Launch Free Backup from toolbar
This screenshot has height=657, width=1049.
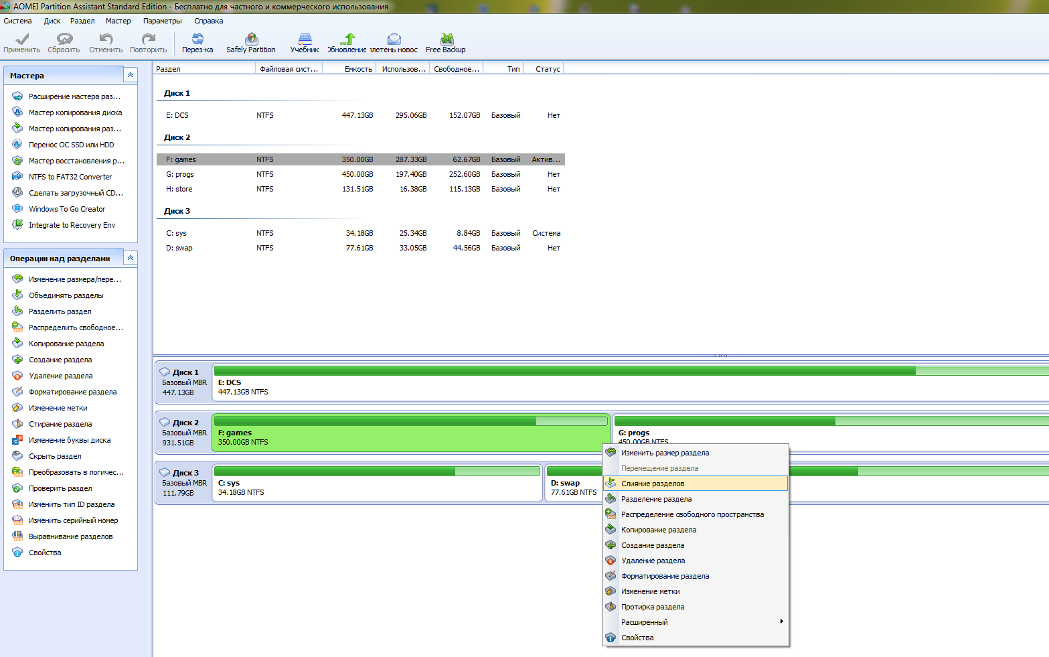click(x=446, y=43)
